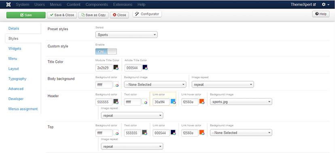This screenshot has width=335, height=153.
Task: Open the Components menu
Action: pos(97,4)
